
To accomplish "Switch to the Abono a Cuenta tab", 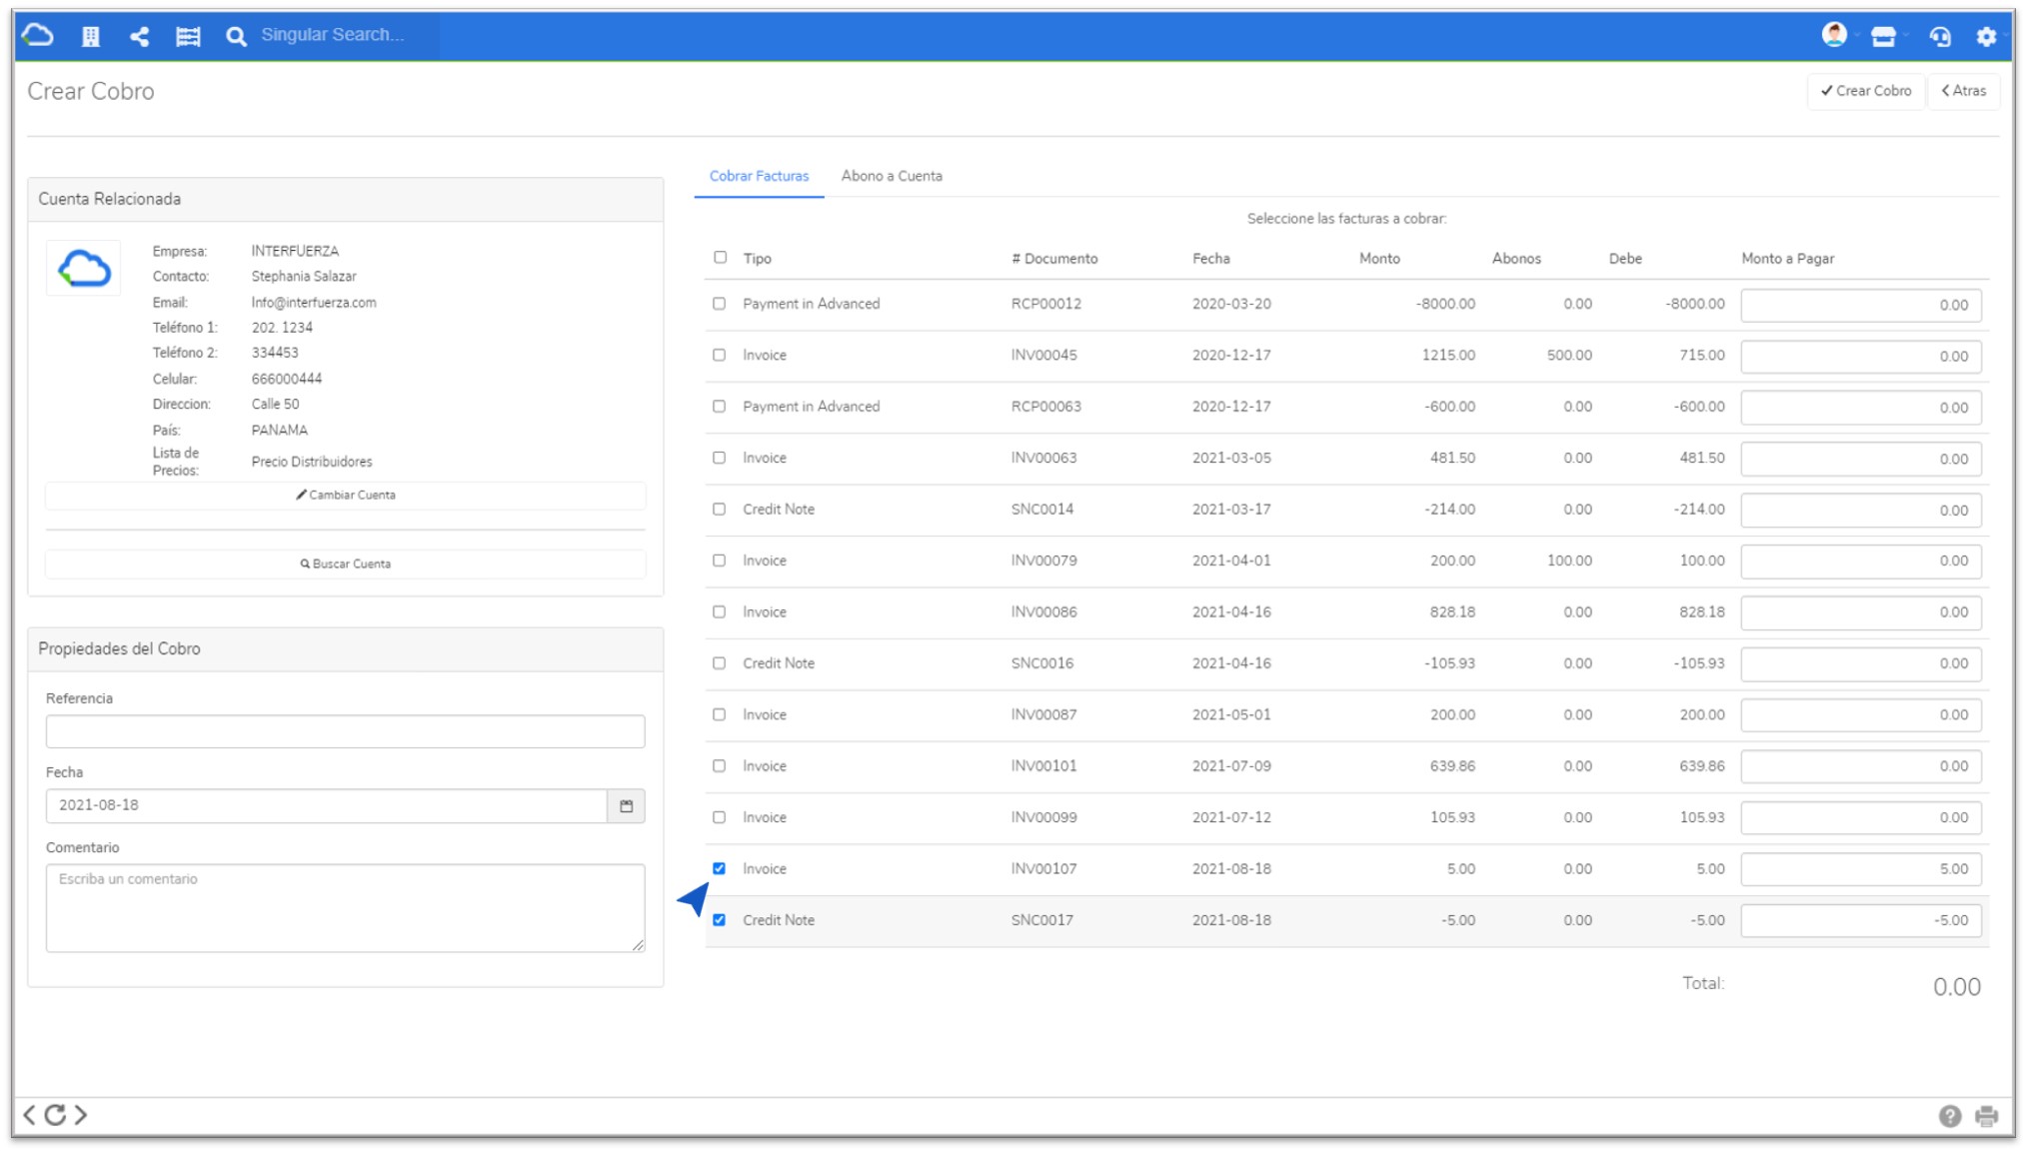I will [x=892, y=176].
